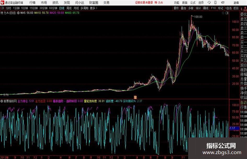Click the MA60 green moving average label
247x159 pixels.
coord(72,13)
